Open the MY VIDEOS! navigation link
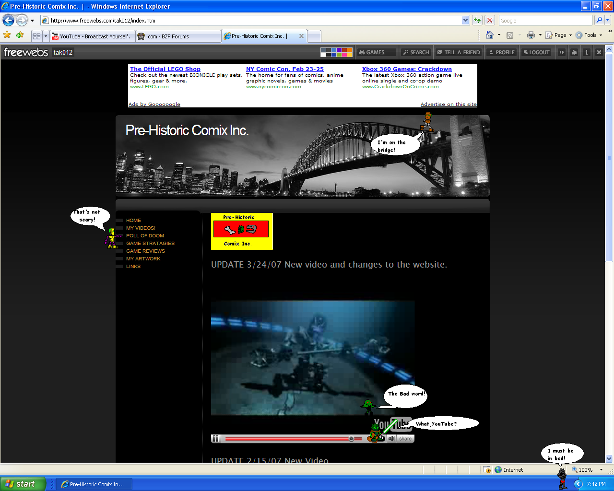Screen dimensions: 614x491 pos(141,228)
